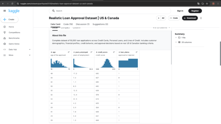Open Home in the sidebar

pyautogui.click(x=11, y=27)
